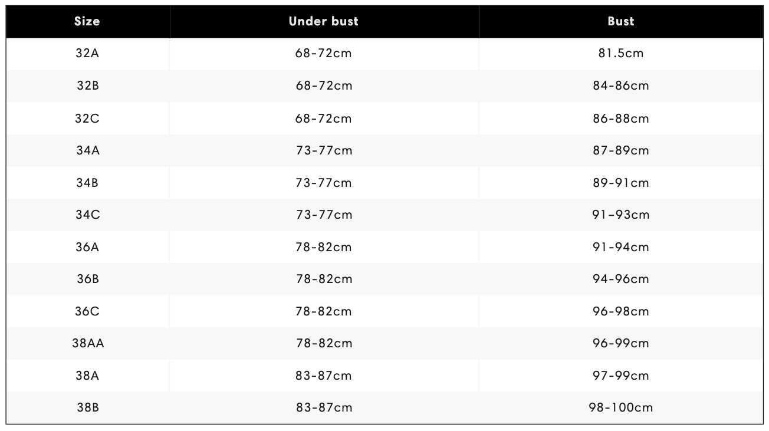Click the 81.5cm bust value

621,54
